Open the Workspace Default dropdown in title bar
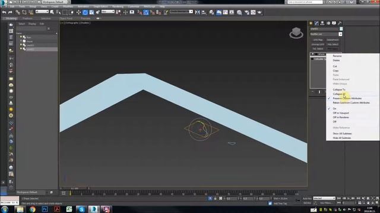380x213 pixels. click(x=55, y=2)
